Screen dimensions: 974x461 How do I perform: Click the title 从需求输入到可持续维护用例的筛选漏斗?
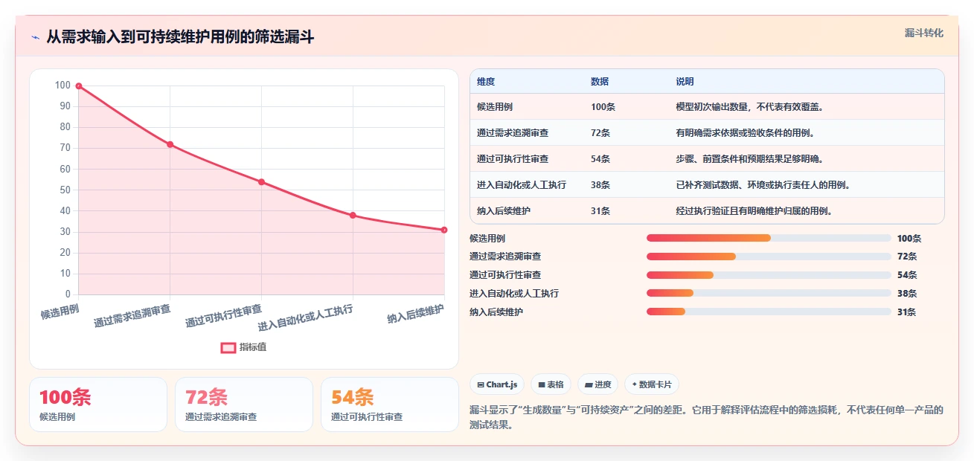pyautogui.click(x=180, y=36)
